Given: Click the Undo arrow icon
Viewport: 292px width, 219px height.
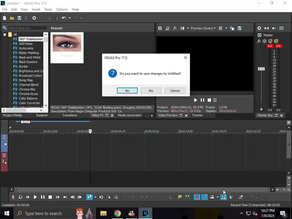Looking at the screenshot, I should click(x=64, y=18).
